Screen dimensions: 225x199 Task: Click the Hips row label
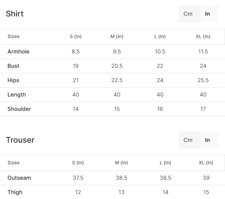[x=13, y=80]
